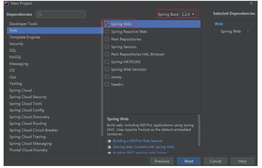Select the Testing category
The width and height of the screenshot is (262, 168).
[54, 84]
